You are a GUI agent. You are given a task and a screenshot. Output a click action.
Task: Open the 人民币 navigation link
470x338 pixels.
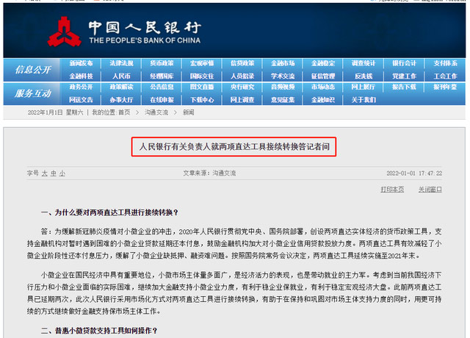(x=121, y=76)
